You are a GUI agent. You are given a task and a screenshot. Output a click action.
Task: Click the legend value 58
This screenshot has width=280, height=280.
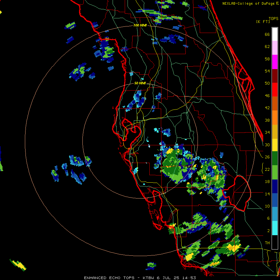point(267,59)
